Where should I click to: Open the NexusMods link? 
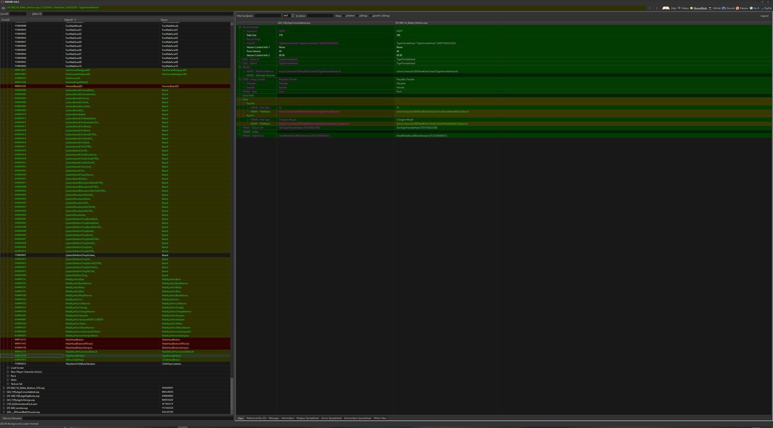(699, 8)
